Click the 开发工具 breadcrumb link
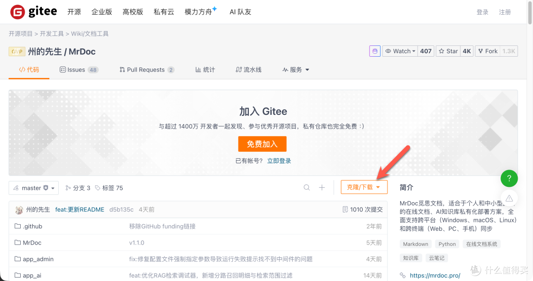The image size is (533, 281). 52,34
